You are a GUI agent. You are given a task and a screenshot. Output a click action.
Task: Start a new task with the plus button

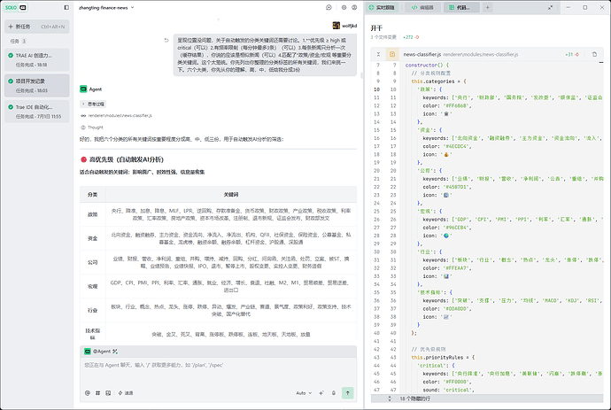tap(36, 27)
